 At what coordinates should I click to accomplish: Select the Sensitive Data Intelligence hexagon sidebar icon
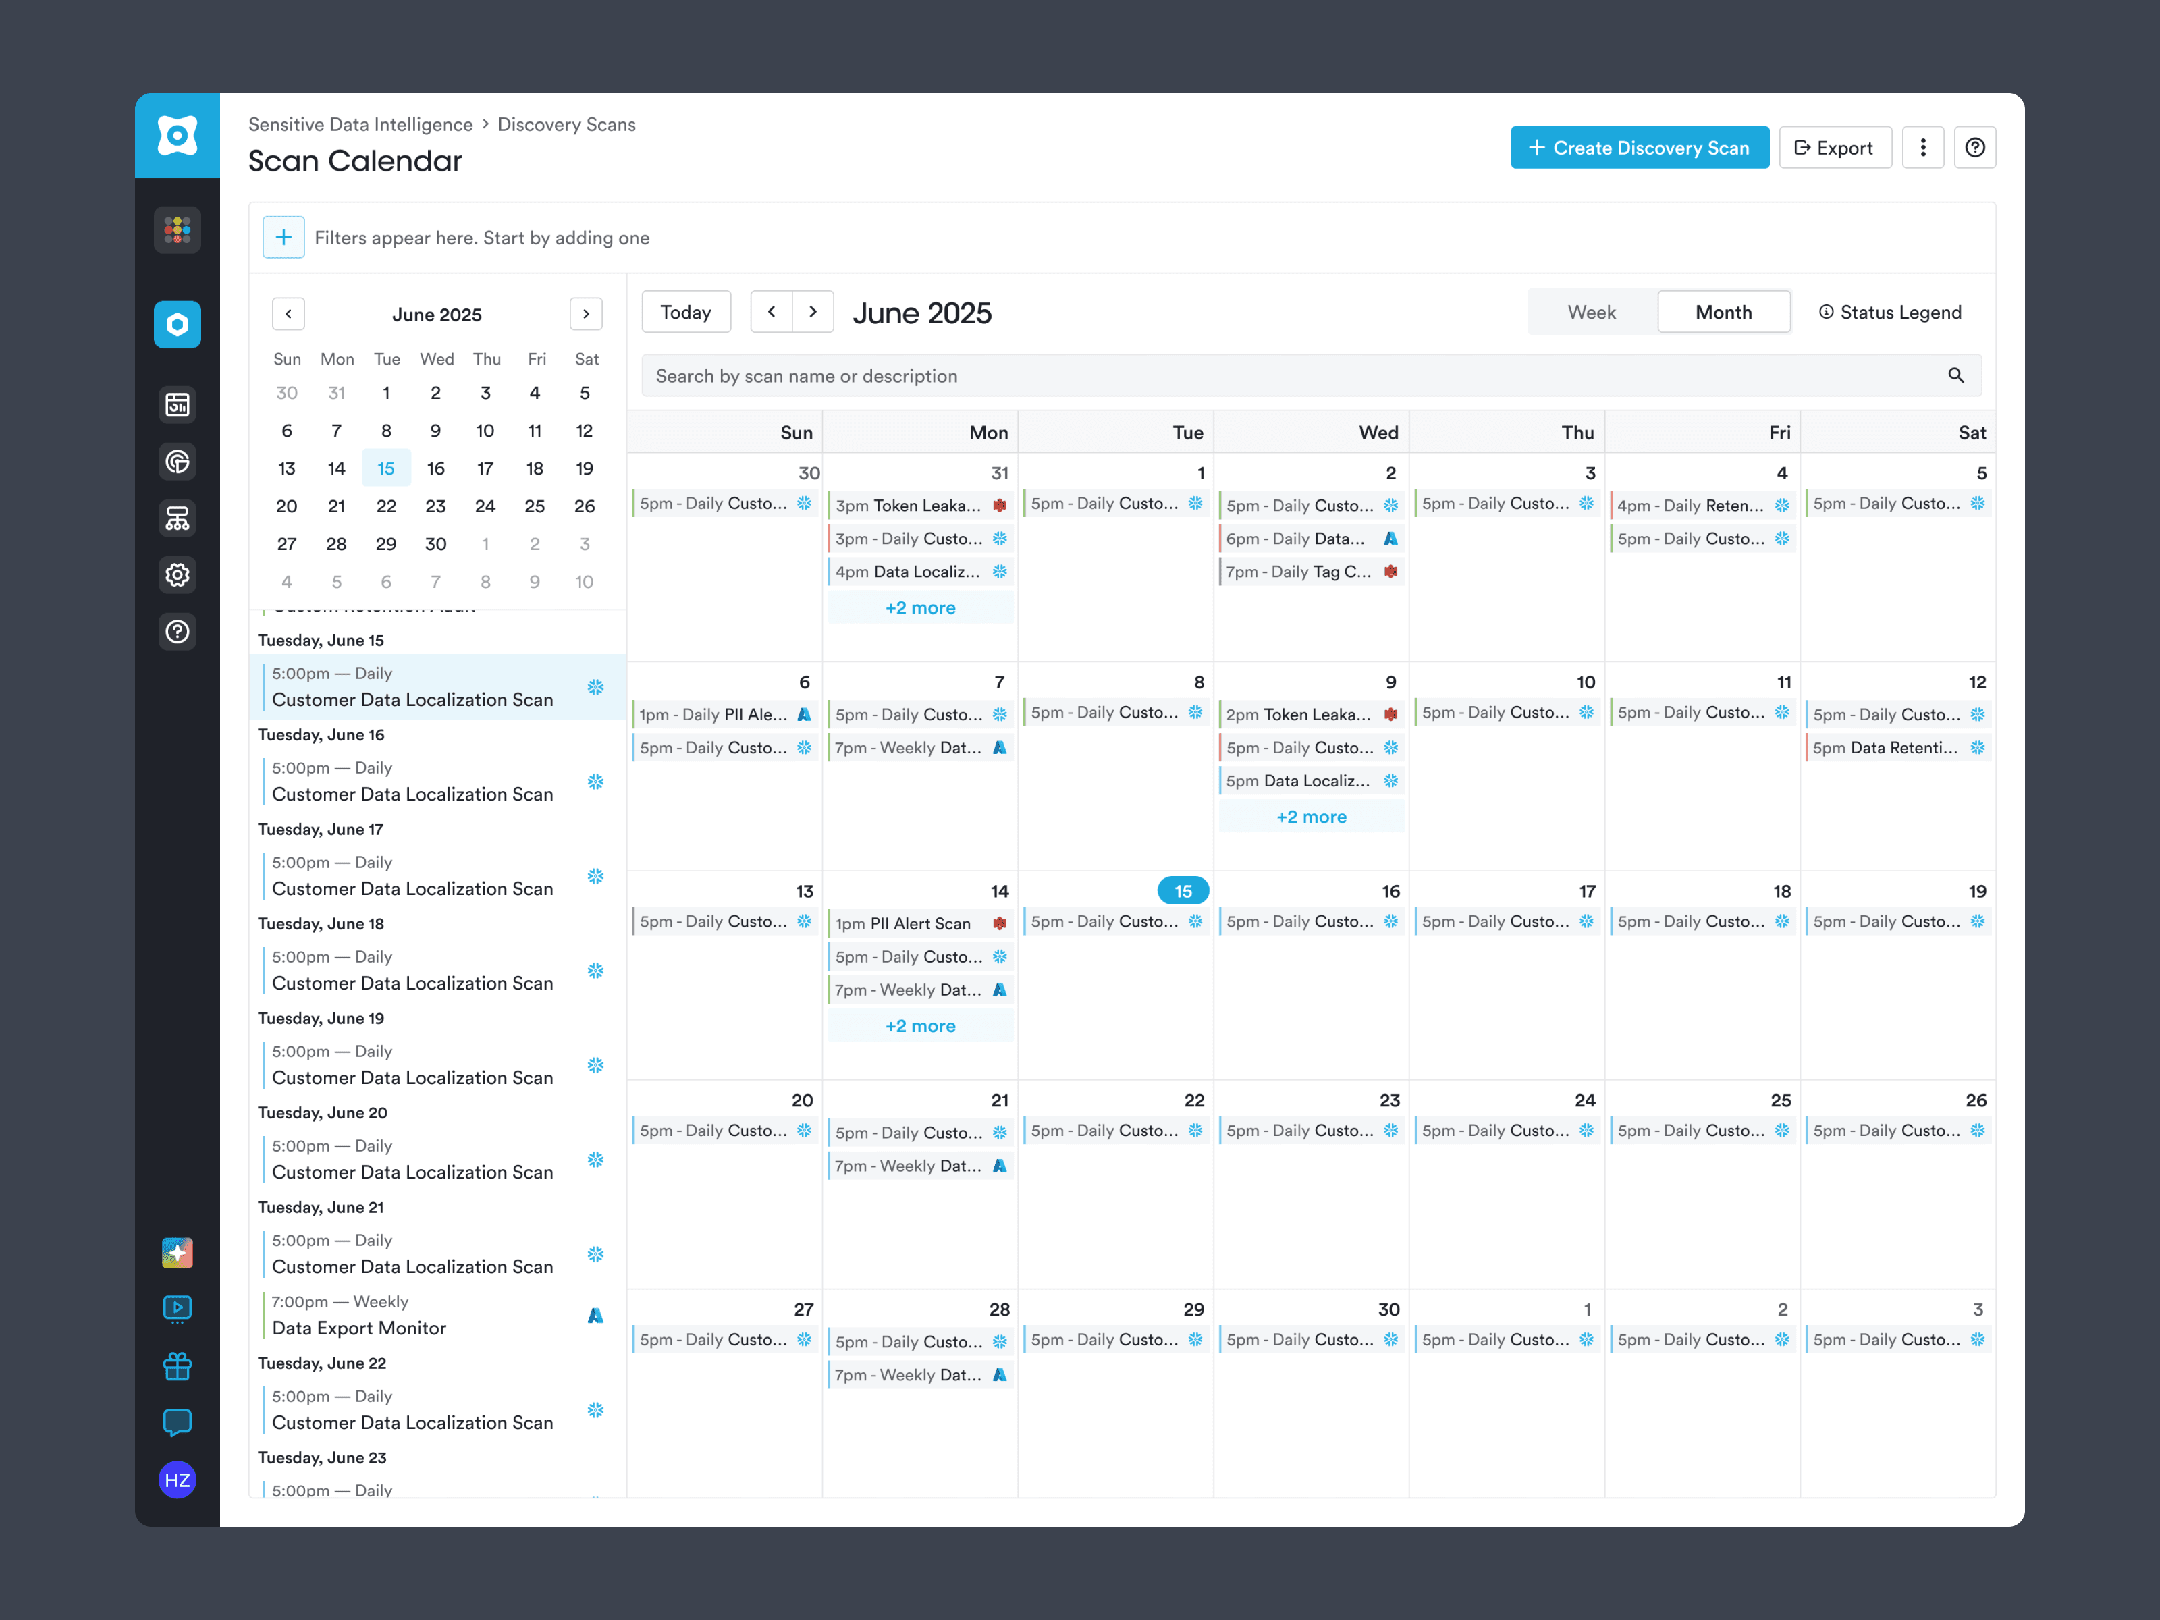(177, 324)
